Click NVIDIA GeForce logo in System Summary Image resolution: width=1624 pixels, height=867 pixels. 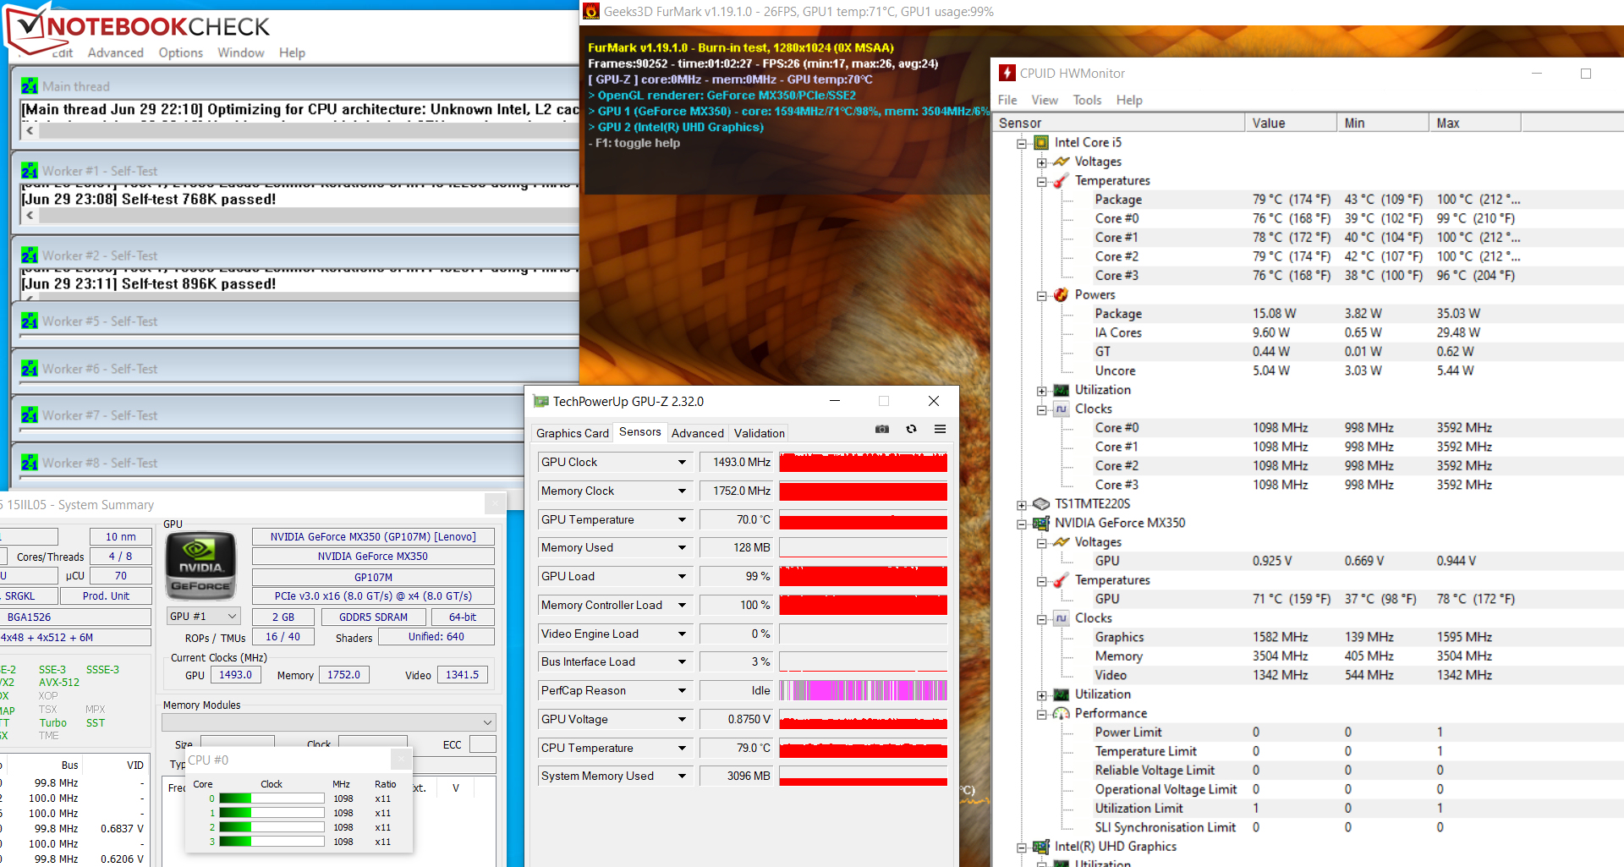coord(200,565)
